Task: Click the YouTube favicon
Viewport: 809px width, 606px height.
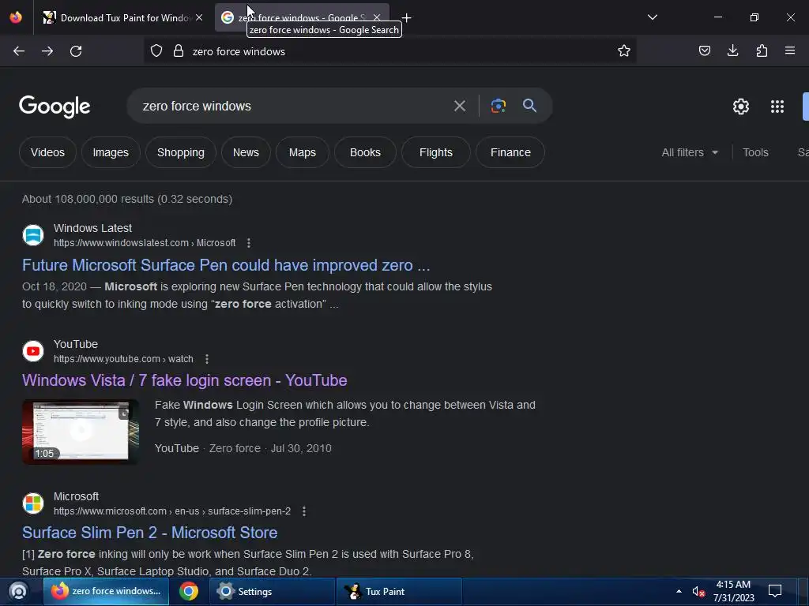Action: (33, 351)
